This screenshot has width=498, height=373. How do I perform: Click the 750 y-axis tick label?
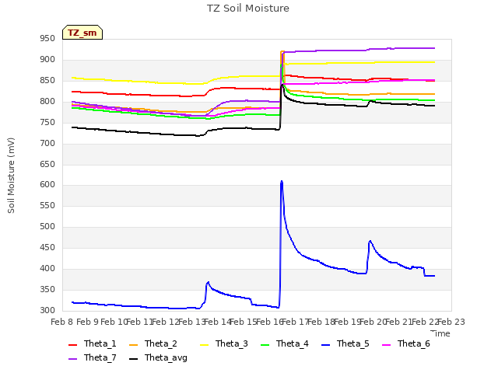(x=47, y=123)
